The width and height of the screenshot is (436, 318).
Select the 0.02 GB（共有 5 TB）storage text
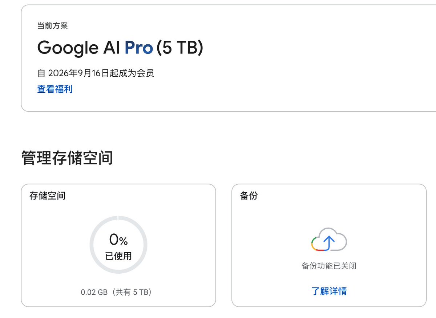click(116, 292)
